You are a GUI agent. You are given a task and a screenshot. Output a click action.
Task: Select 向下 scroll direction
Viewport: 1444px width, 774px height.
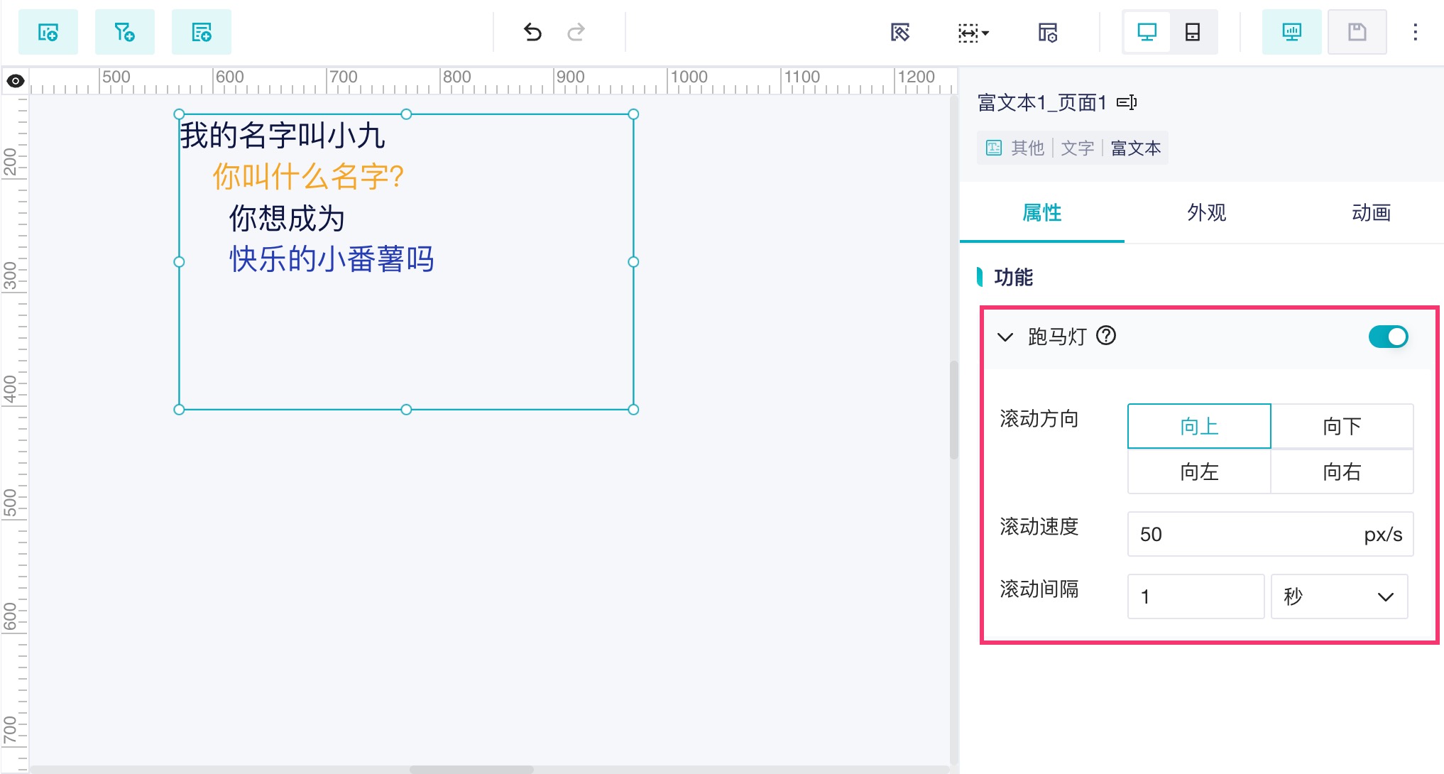pyautogui.click(x=1341, y=426)
